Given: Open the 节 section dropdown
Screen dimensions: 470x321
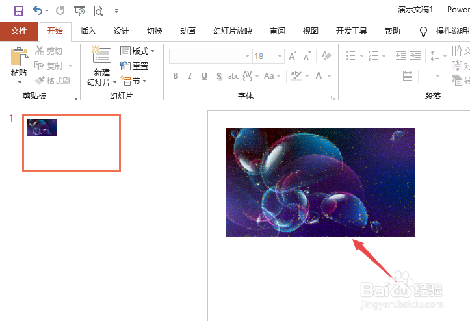Looking at the screenshot, I should tap(133, 81).
